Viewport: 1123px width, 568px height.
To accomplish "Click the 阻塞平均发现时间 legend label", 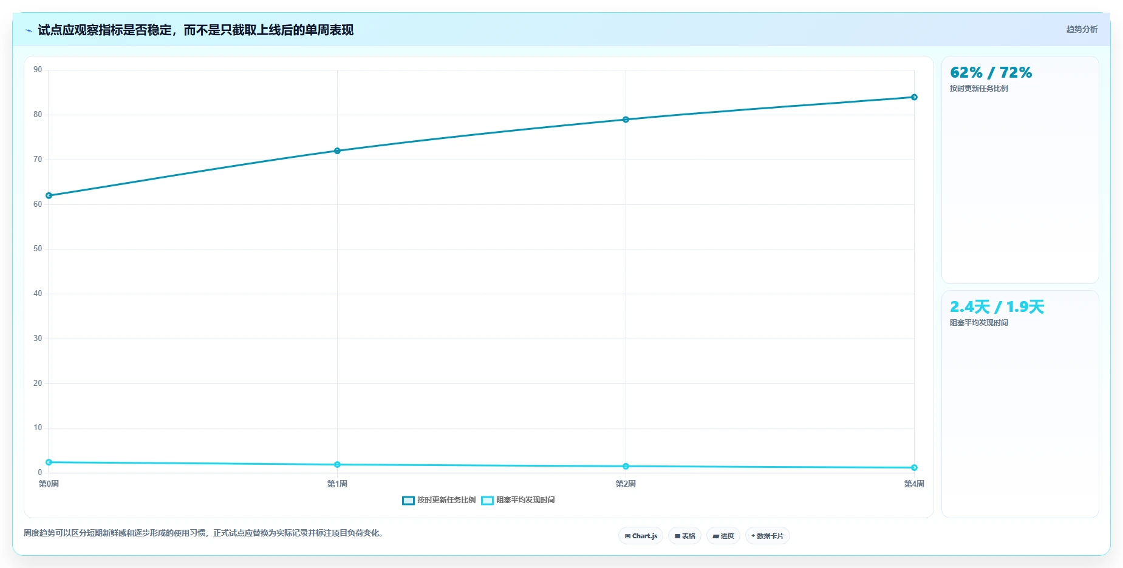I will (x=525, y=500).
